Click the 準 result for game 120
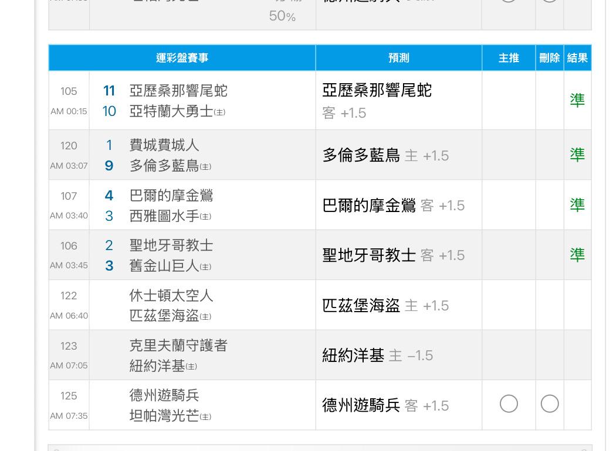 (x=577, y=155)
